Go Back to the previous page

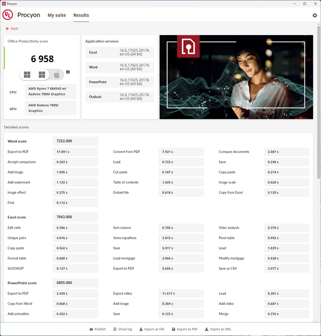click(x=12, y=29)
